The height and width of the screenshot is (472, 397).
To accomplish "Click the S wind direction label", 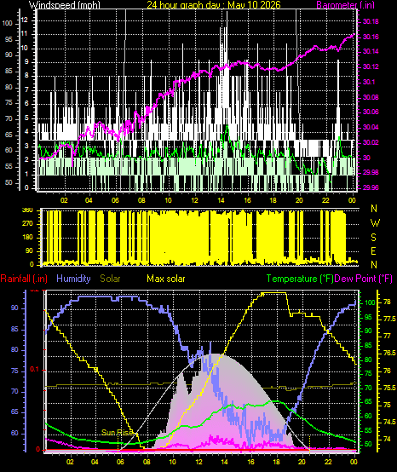I will coord(373,237).
